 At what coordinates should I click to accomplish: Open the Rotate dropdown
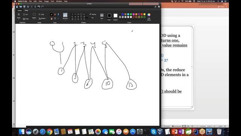pos(42,19)
